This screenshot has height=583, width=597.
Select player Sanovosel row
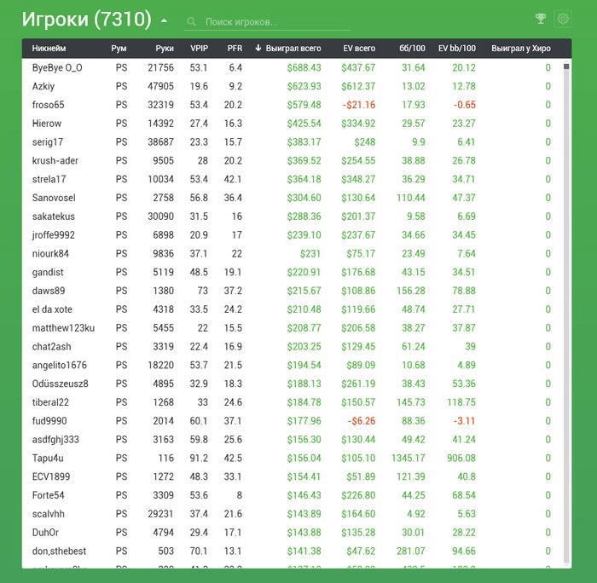55,198
